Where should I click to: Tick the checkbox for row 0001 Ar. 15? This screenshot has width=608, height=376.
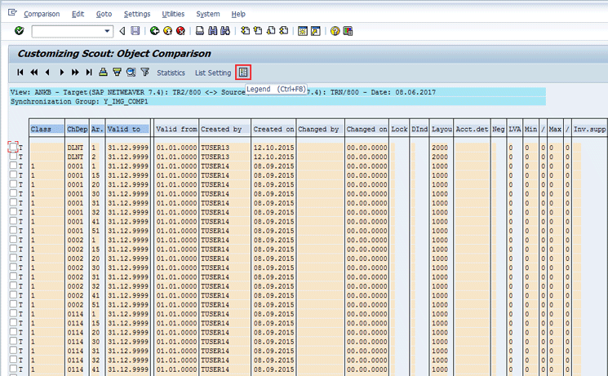click(x=12, y=175)
